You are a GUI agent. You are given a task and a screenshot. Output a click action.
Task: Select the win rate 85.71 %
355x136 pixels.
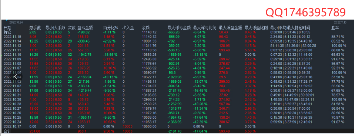[338, 37]
